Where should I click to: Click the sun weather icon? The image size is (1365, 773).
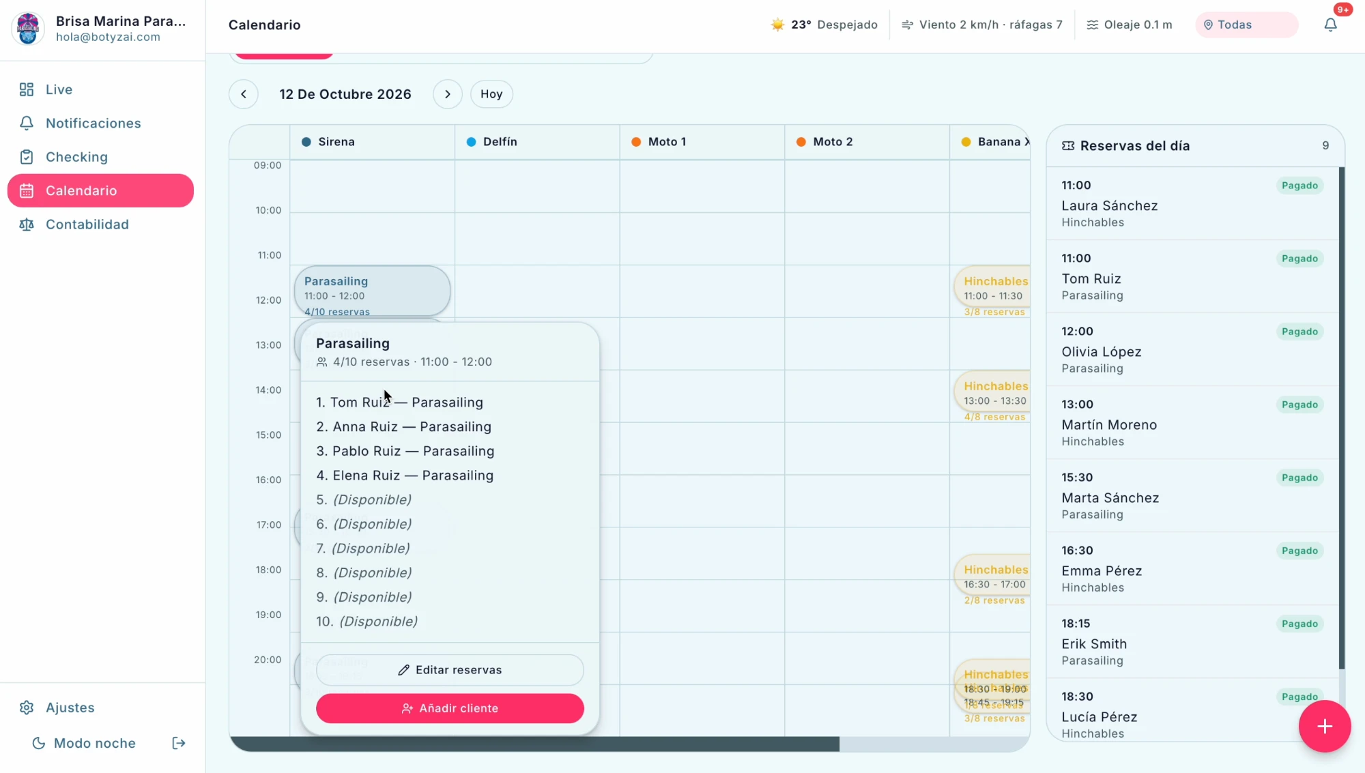pos(777,25)
